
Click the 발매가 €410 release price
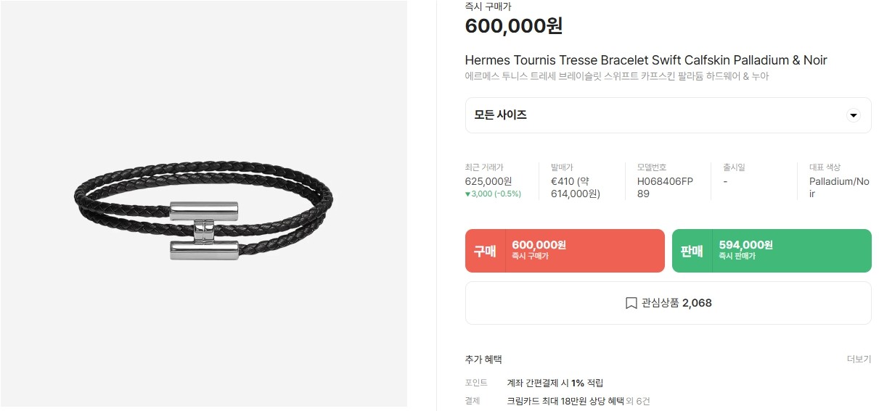tap(576, 188)
